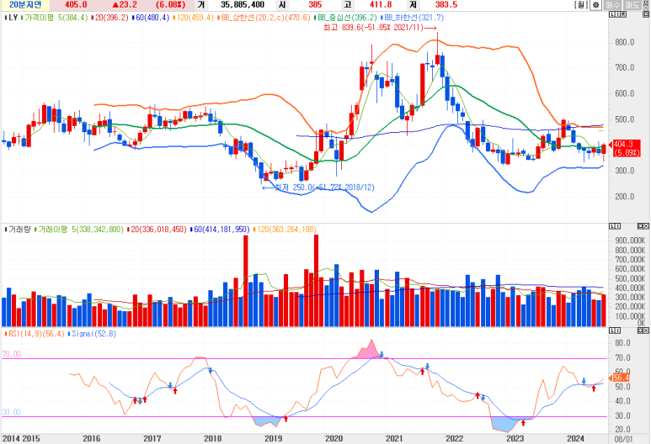Select the 20(396.2) moving average legend
The image size is (651, 444).
click(x=110, y=18)
